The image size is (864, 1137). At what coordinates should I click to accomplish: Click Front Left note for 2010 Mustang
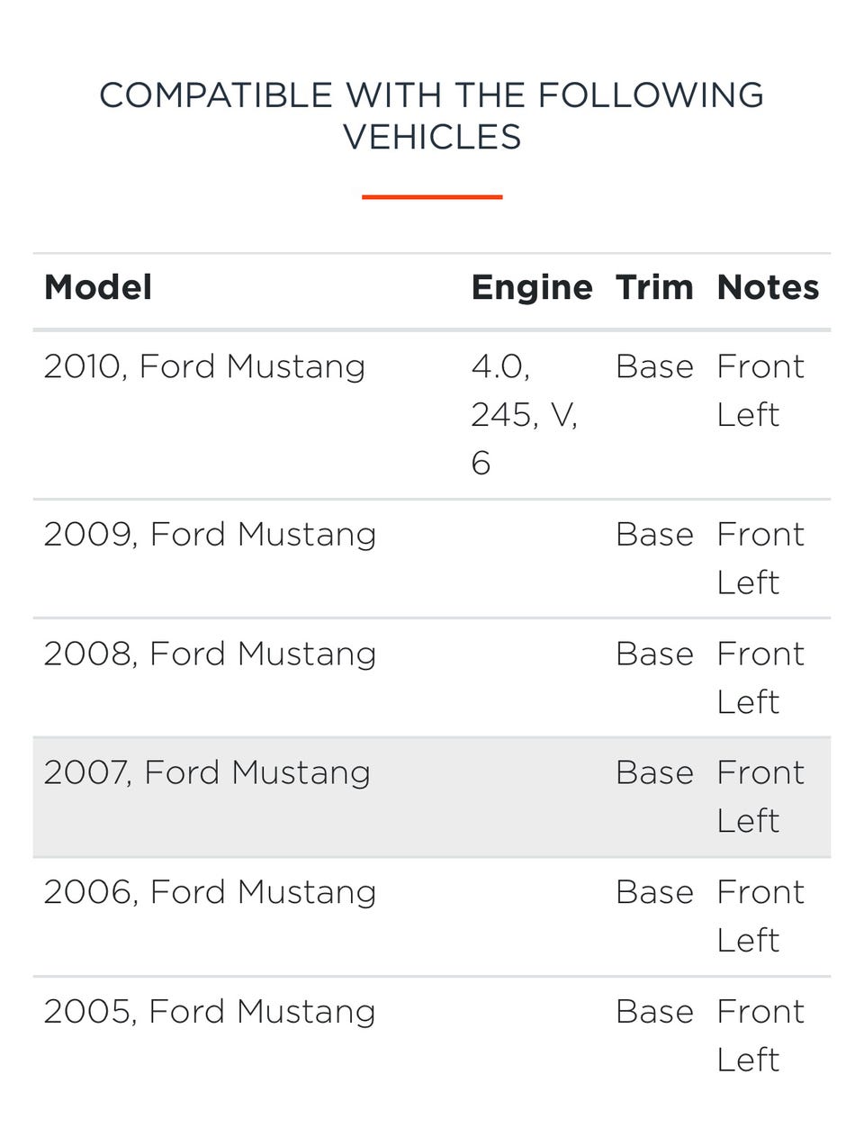point(760,391)
